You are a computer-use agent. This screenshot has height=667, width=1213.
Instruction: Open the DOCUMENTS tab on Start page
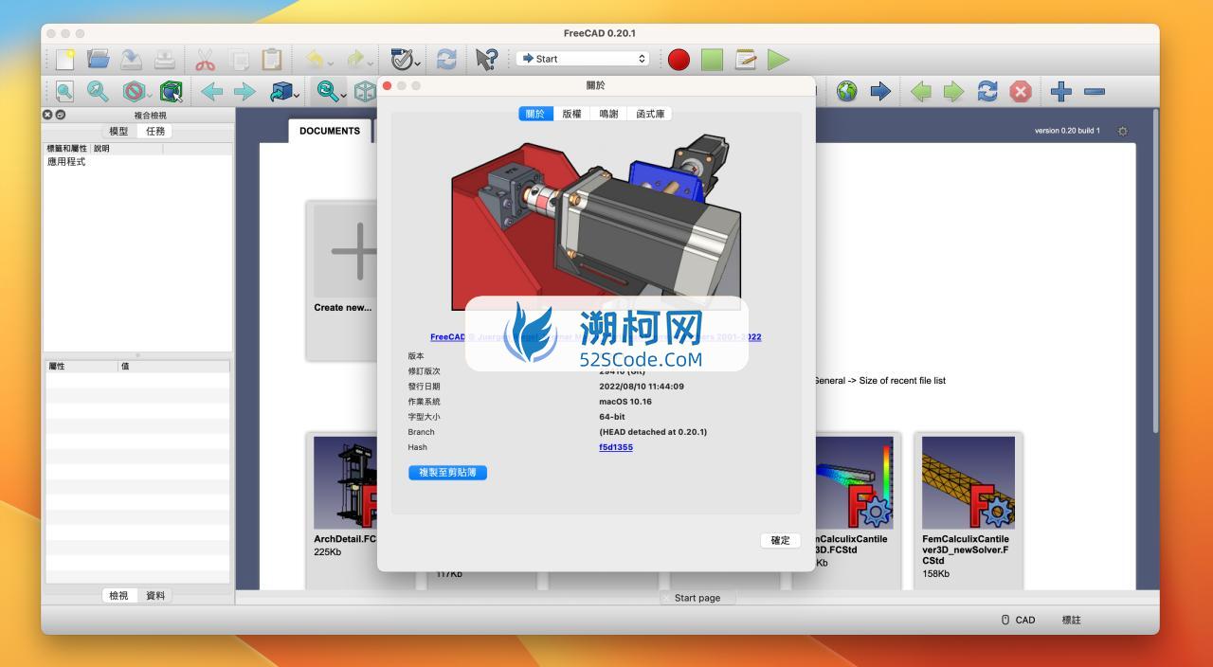[330, 131]
